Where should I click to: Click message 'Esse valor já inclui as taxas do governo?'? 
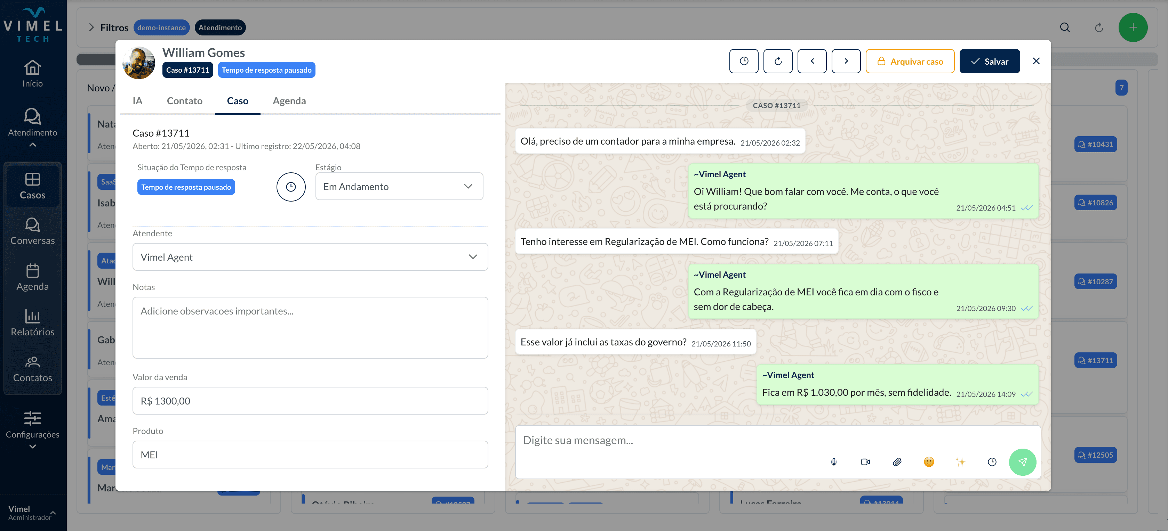[636, 343]
